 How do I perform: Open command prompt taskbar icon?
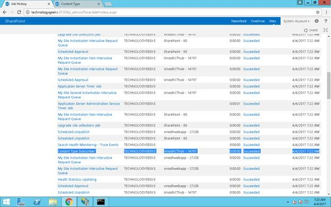[x=101, y=202]
